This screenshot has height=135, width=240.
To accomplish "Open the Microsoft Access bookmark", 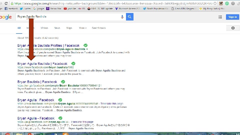I will click(128, 8).
